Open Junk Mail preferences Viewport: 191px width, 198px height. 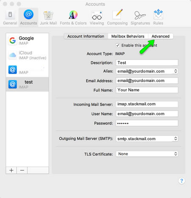click(48, 17)
